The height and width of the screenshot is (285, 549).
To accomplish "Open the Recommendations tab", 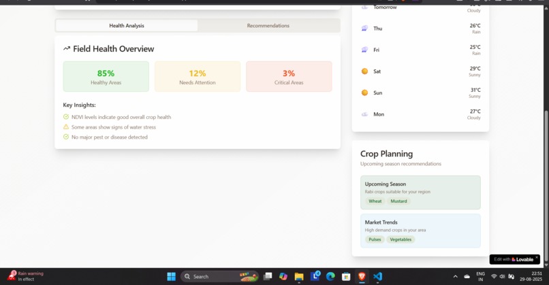I will pos(268,26).
